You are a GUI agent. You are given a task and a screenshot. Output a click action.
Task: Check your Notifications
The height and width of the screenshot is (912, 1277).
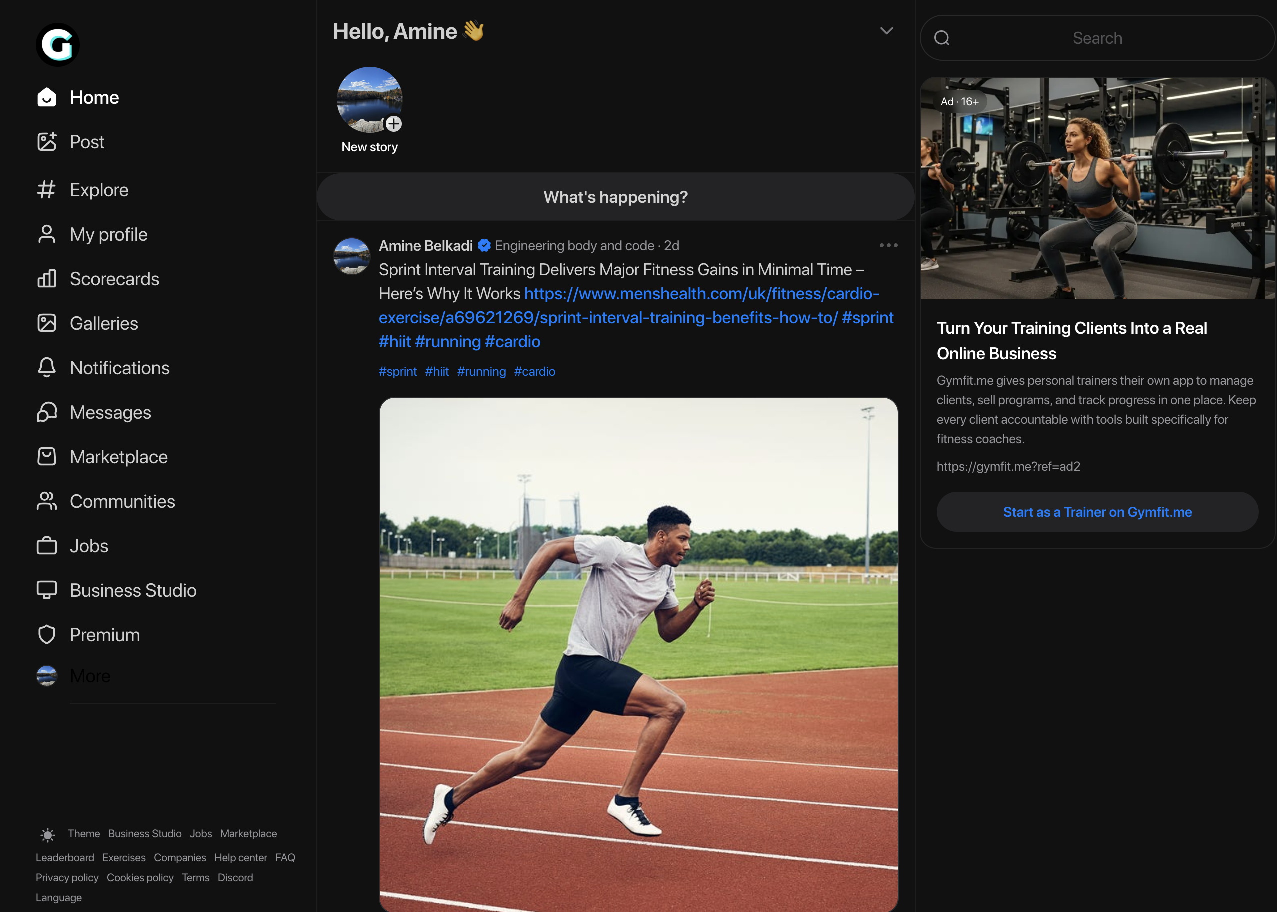pos(119,368)
